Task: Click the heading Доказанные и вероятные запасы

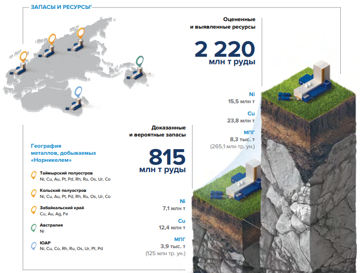Action: (158, 131)
